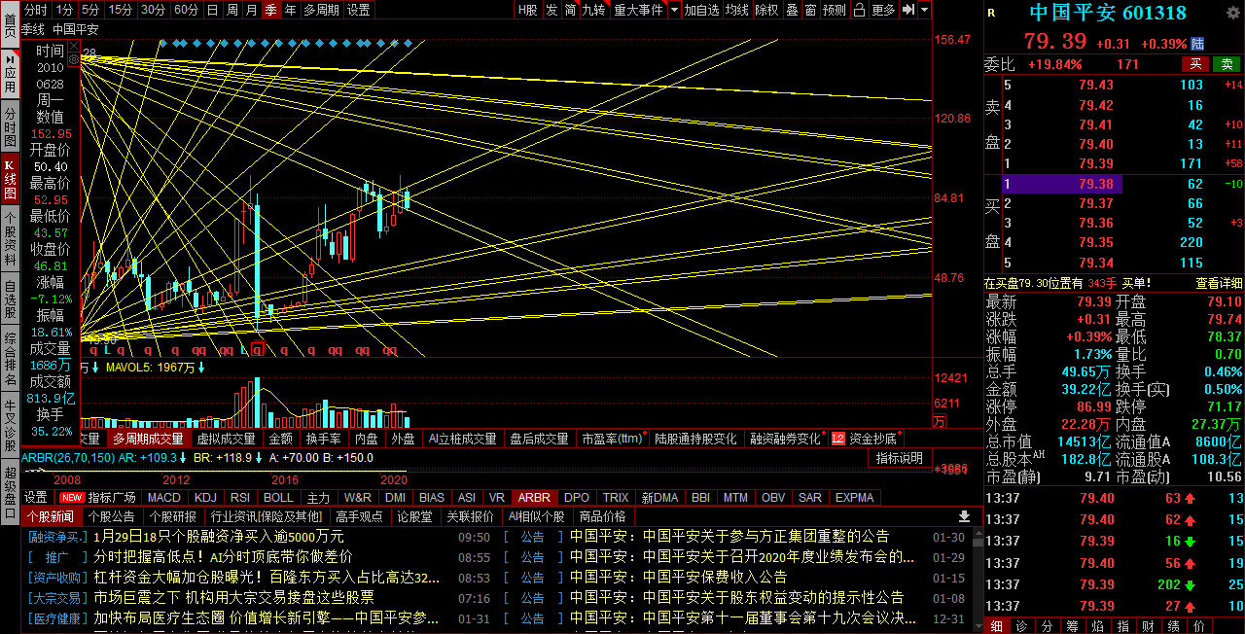Switch chart period to 60分

tap(186, 10)
